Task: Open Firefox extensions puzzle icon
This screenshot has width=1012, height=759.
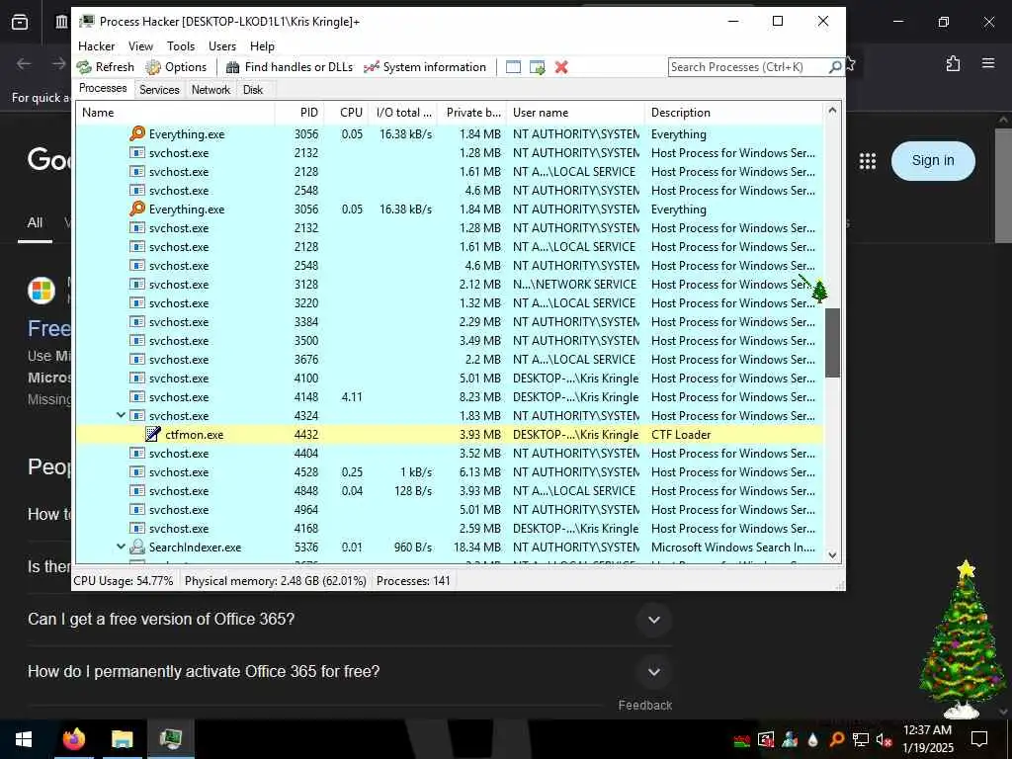Action: pos(954,63)
